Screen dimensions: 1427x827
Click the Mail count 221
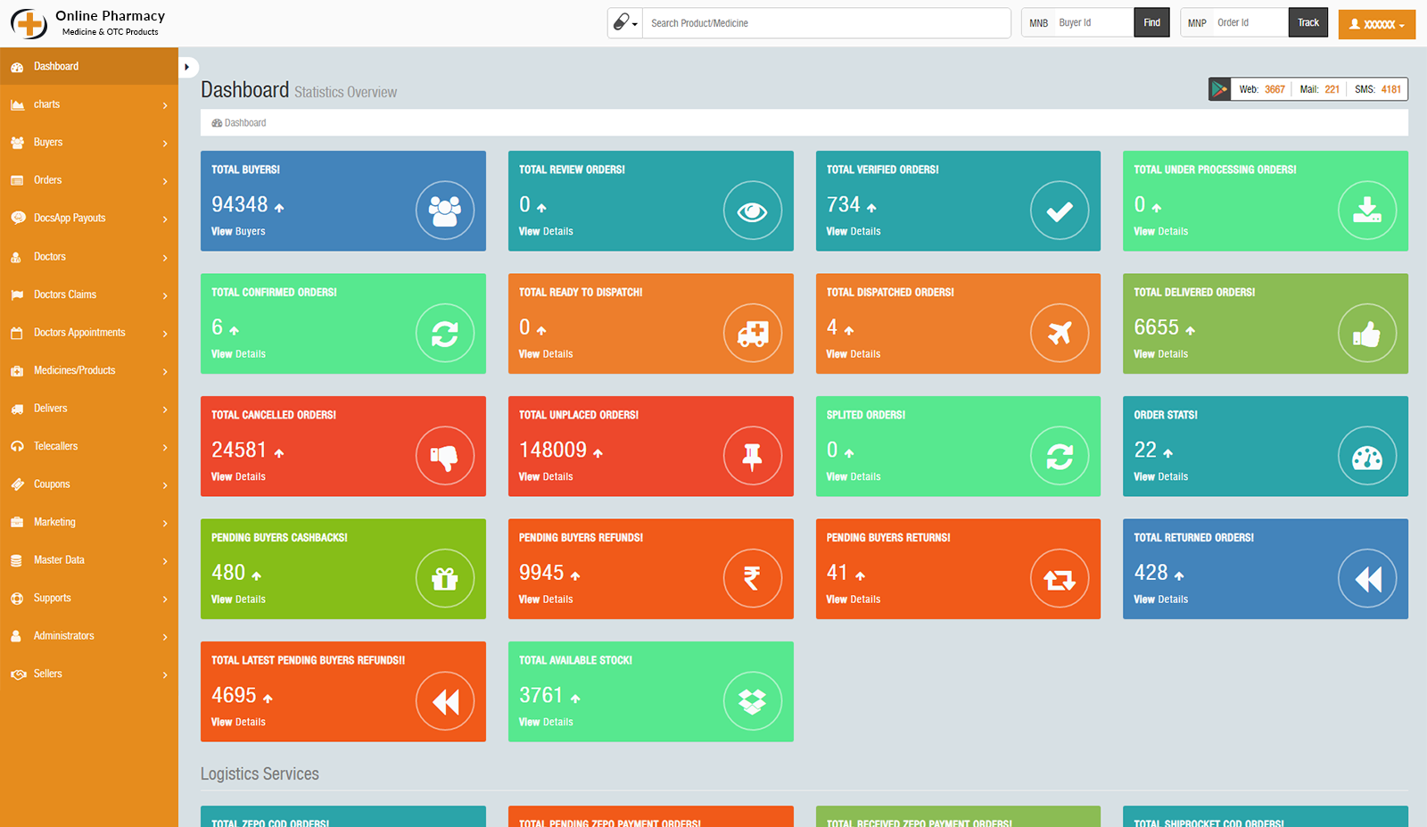(1332, 89)
